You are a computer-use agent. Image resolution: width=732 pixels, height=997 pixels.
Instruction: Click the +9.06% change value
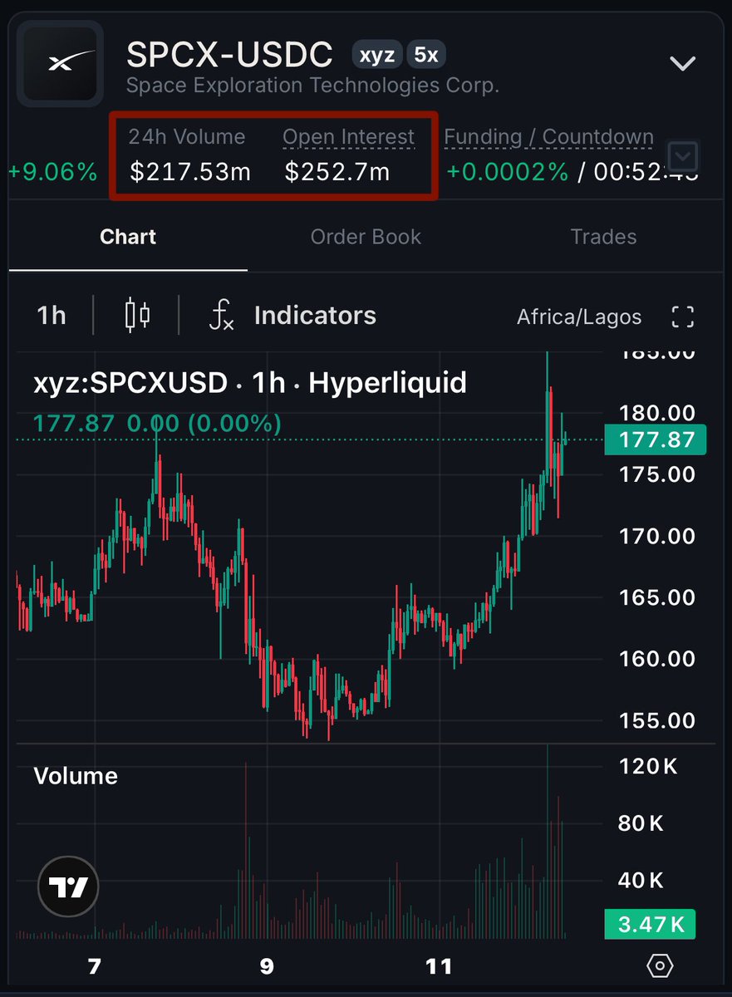(52, 172)
